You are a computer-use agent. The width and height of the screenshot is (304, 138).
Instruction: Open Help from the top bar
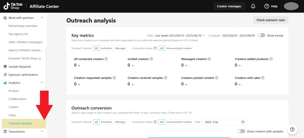tap(271, 6)
